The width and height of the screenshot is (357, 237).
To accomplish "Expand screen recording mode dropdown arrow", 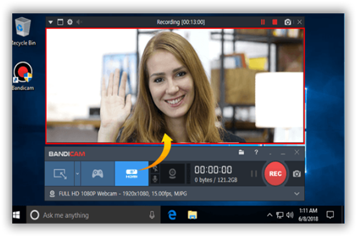I will 78,174.
